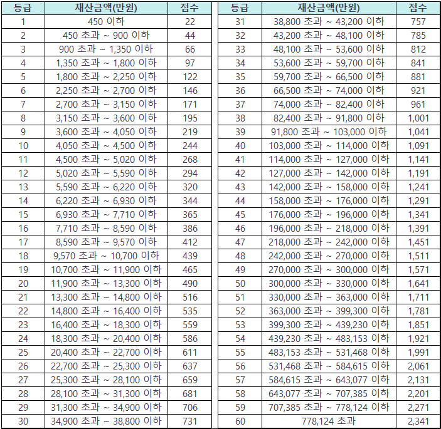Select the cell '2,250 초과 ~ 2,700 이하'
Image resolution: width=441 pixels, height=429 pixels.
click(106, 90)
